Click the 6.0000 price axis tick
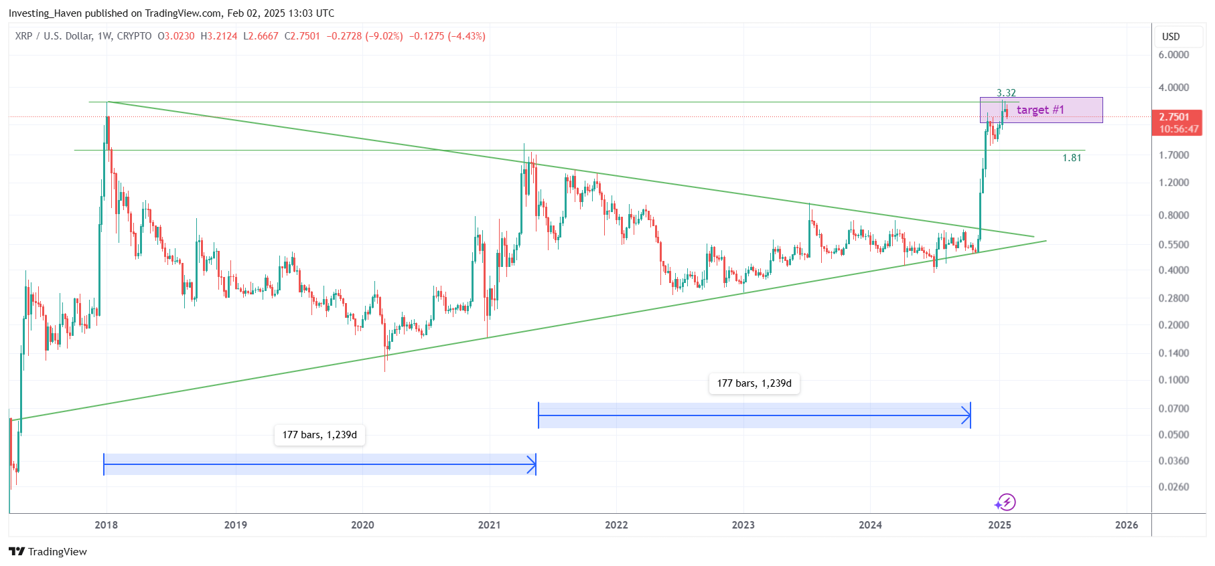This screenshot has height=566, width=1215. point(1173,55)
